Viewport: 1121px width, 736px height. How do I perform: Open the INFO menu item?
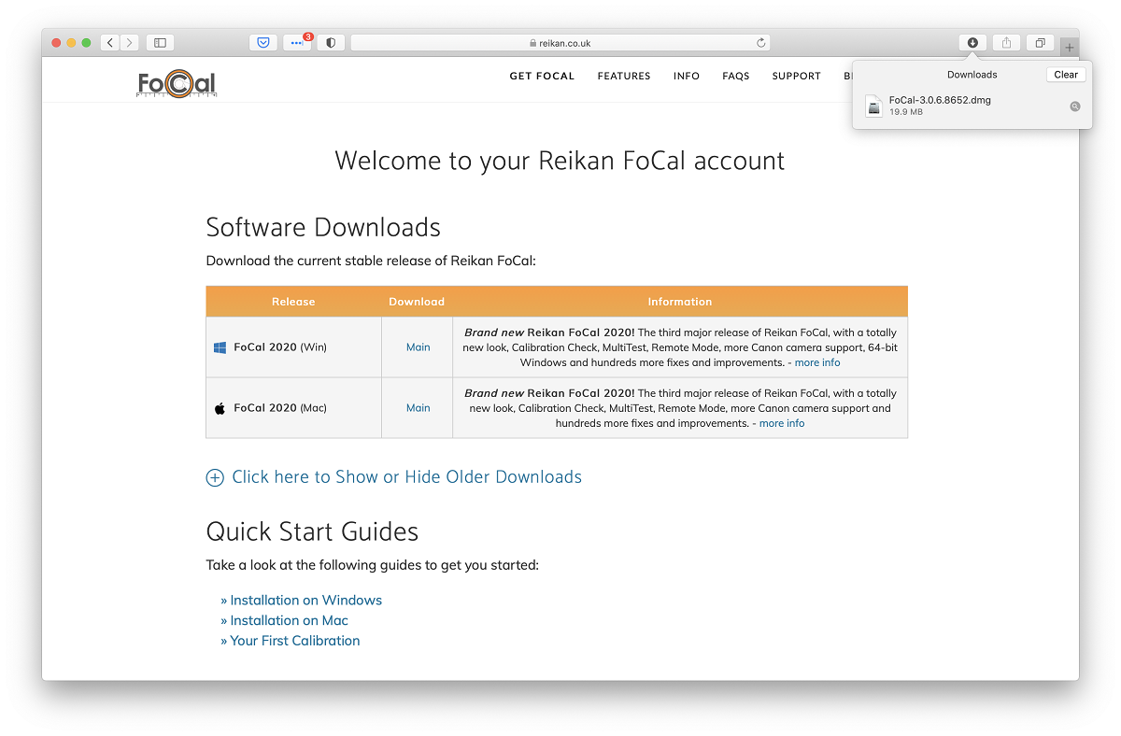687,77
